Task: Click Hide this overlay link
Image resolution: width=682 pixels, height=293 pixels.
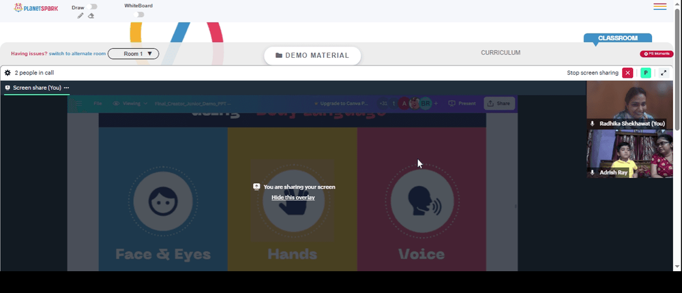Action: click(293, 198)
